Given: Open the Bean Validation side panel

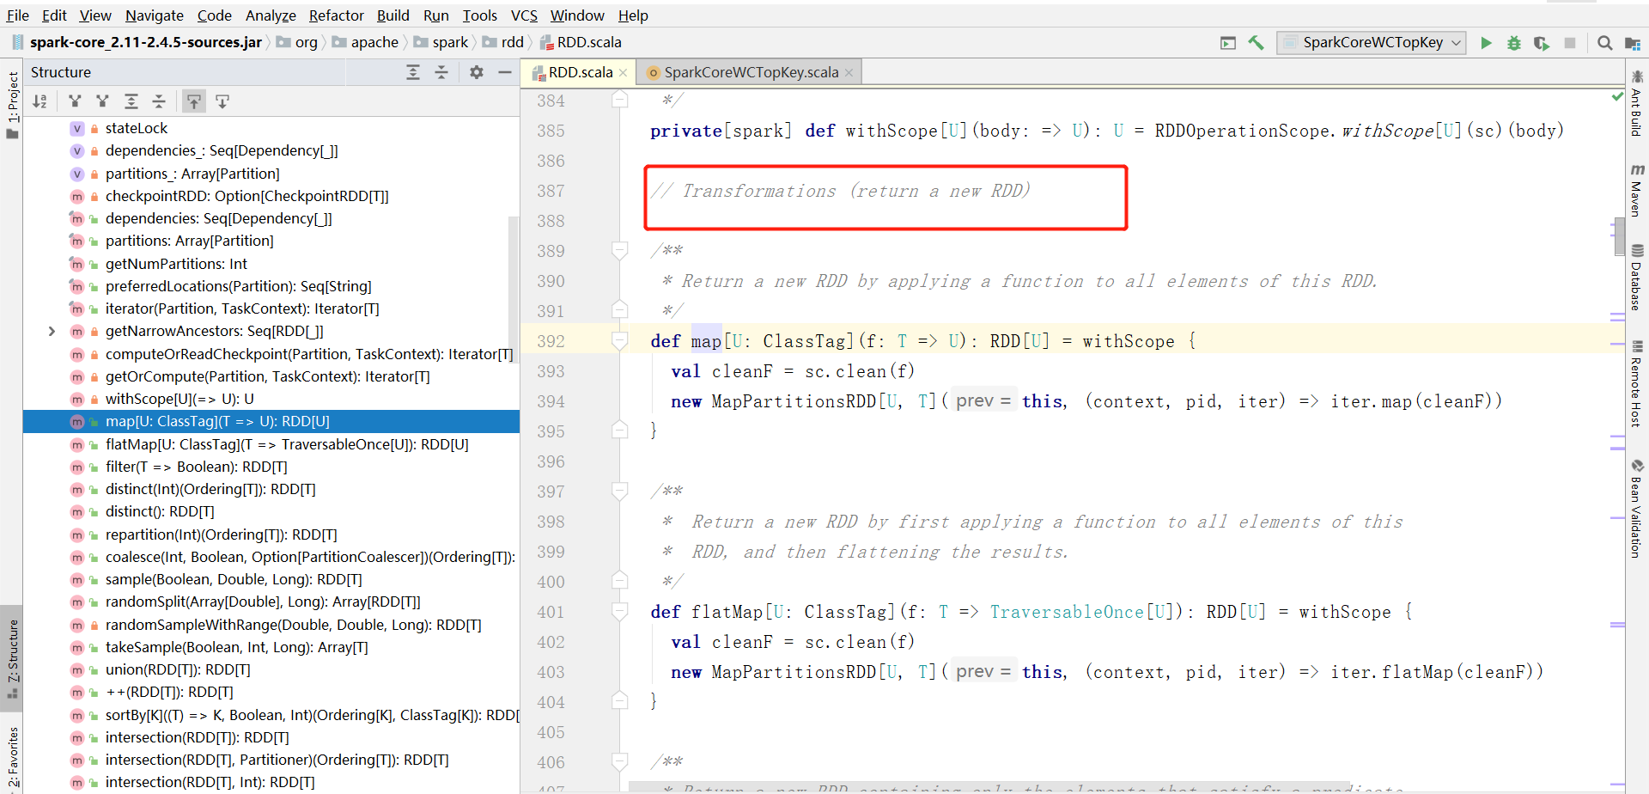Looking at the screenshot, I should click(1636, 509).
